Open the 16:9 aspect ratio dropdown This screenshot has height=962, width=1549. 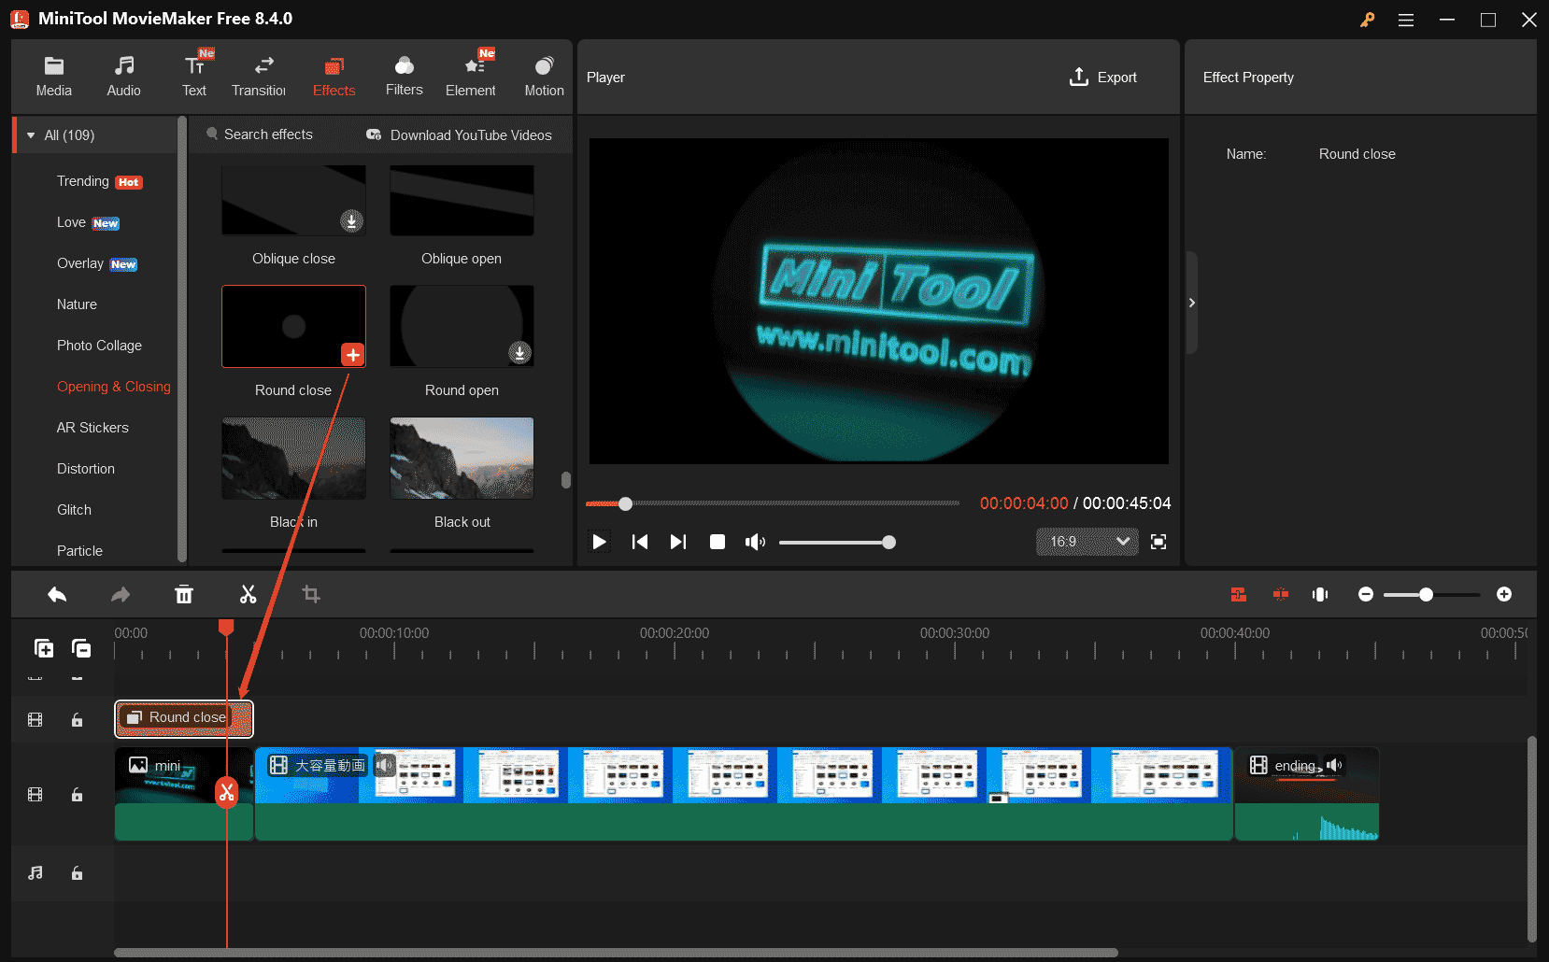click(1087, 542)
